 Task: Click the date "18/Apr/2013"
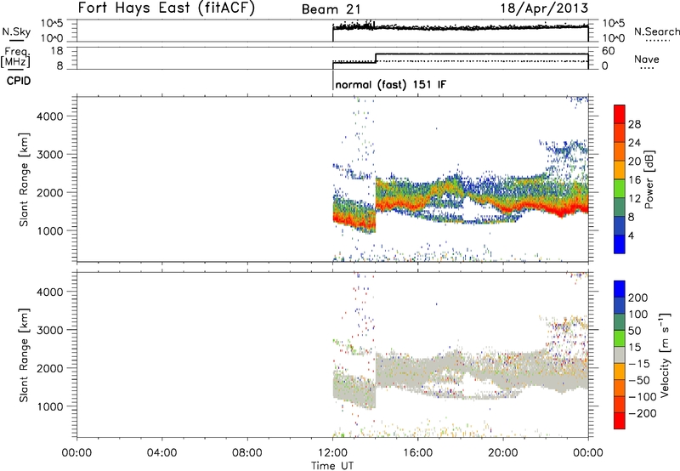[545, 9]
